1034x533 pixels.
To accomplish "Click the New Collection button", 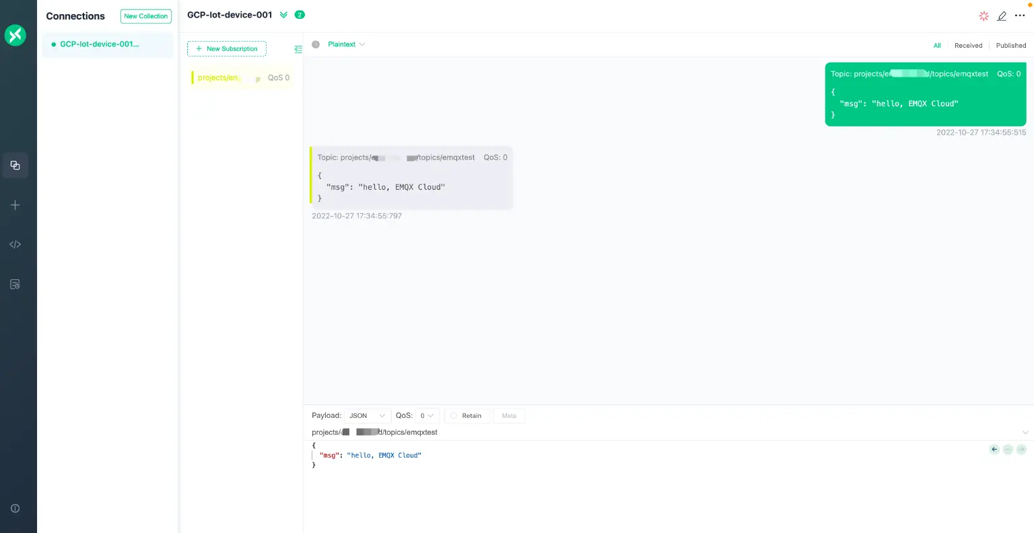I will [x=145, y=15].
